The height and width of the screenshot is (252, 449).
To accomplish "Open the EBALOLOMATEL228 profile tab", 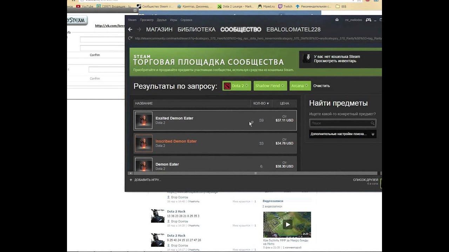I will 294,29.
